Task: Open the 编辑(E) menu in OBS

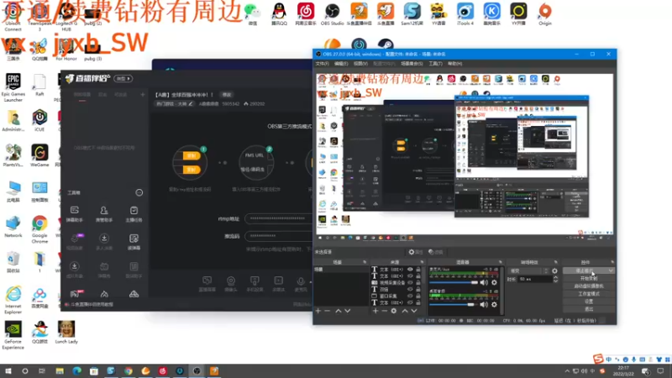Action: pos(341,64)
